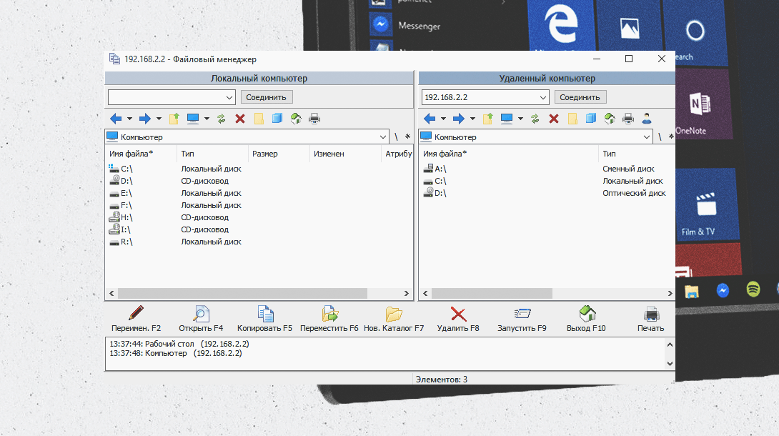The width and height of the screenshot is (779, 436).
Task: Click Соединить button under Удаленный компьютер
Action: point(580,97)
